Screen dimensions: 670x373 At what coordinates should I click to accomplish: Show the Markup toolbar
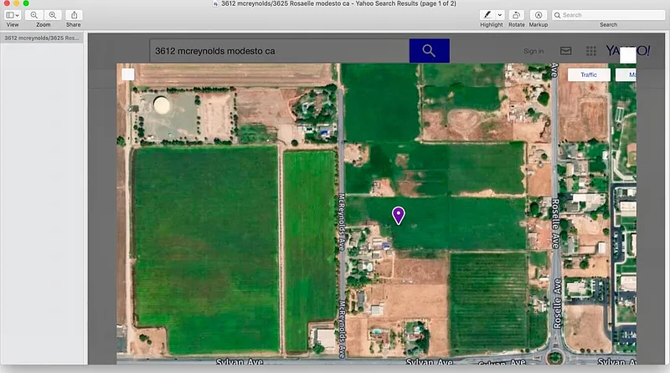tap(539, 15)
